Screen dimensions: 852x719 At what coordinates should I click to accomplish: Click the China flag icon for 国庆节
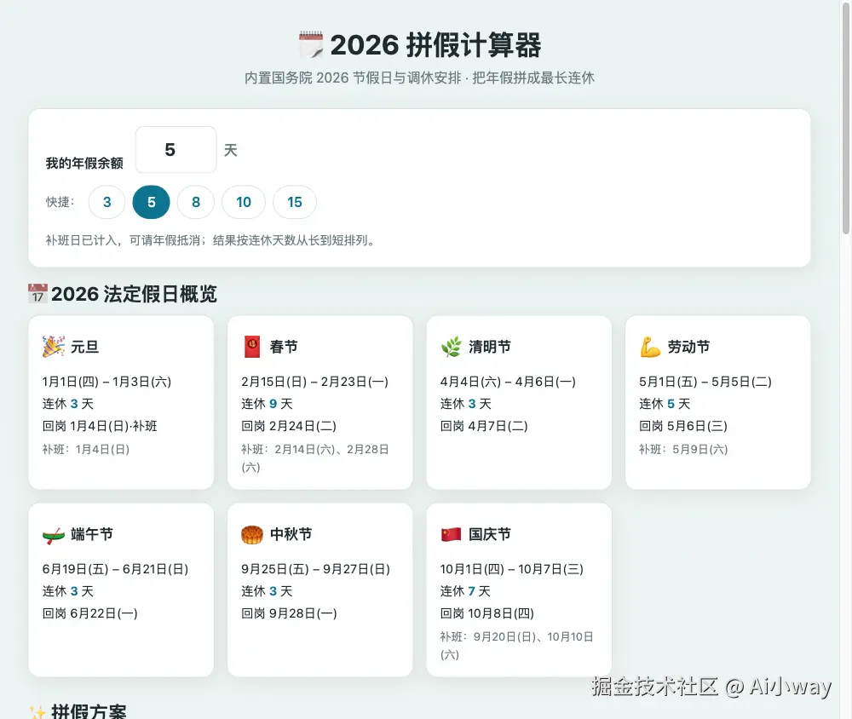tap(451, 535)
